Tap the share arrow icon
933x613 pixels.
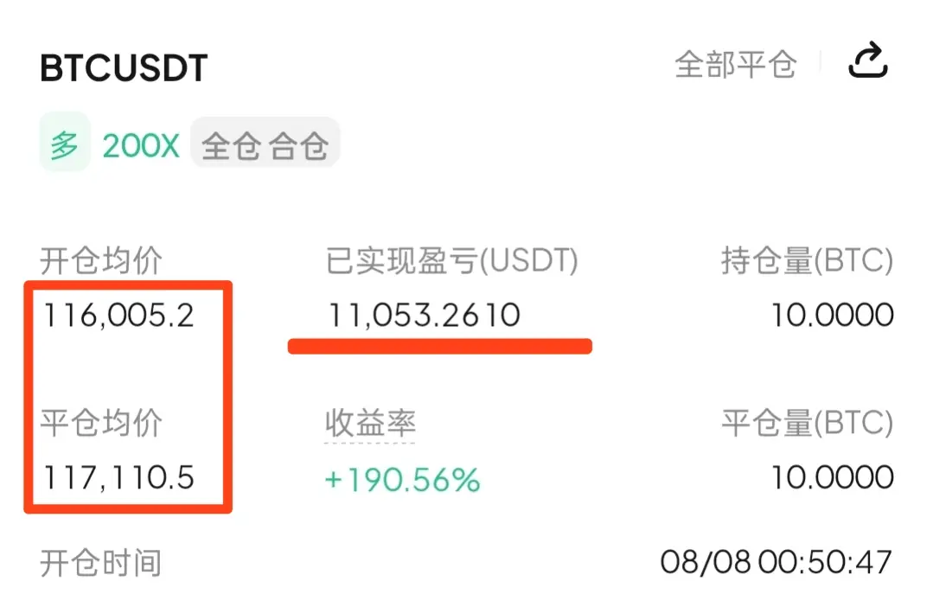(867, 61)
